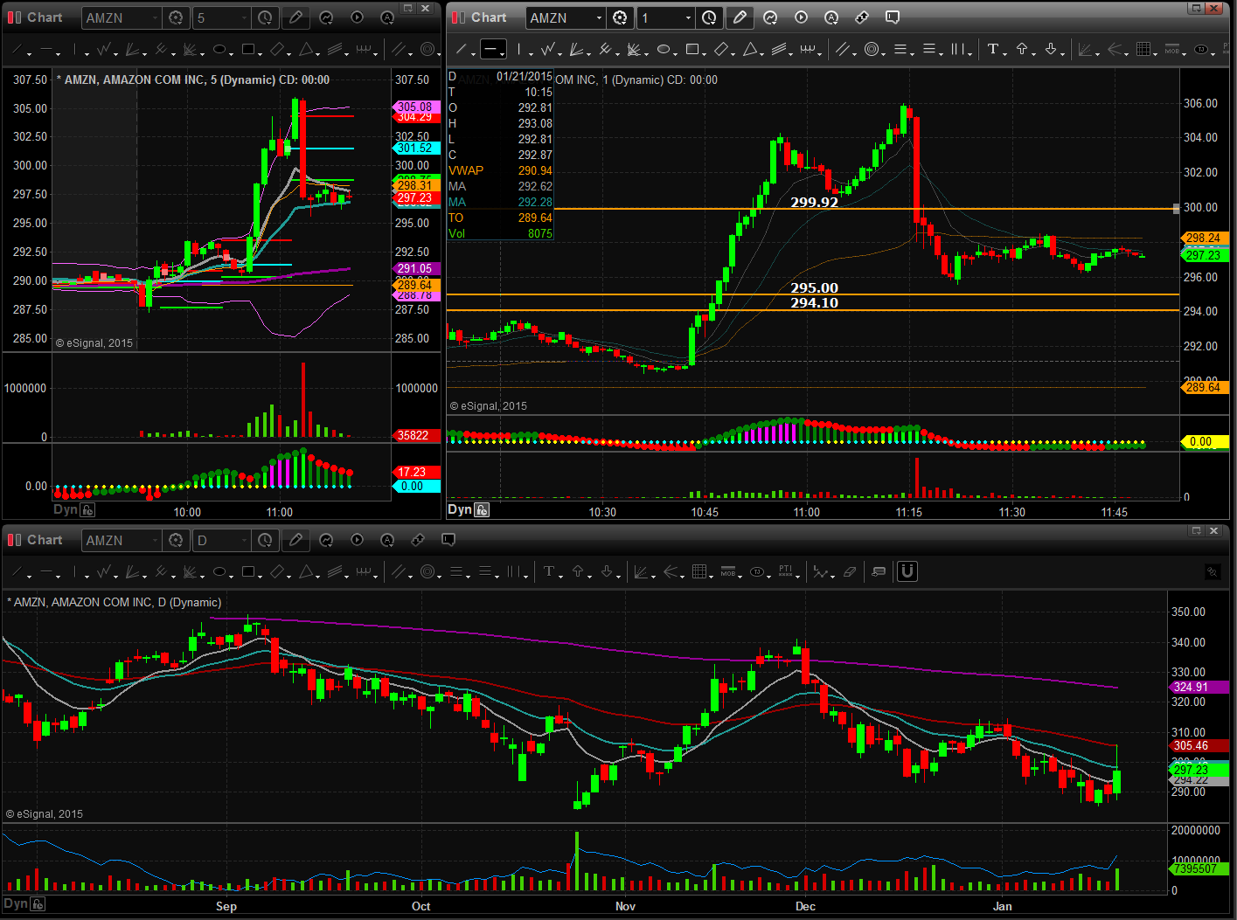Image resolution: width=1237 pixels, height=920 pixels.
Task: Click the eraser tool in the daily chart toolbar
Action: click(850, 572)
